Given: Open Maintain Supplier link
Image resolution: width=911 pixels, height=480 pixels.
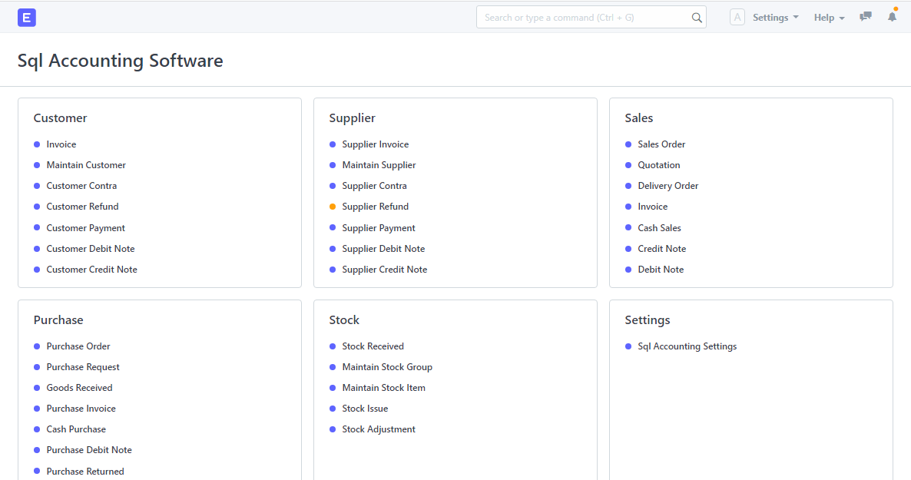Looking at the screenshot, I should (x=379, y=165).
